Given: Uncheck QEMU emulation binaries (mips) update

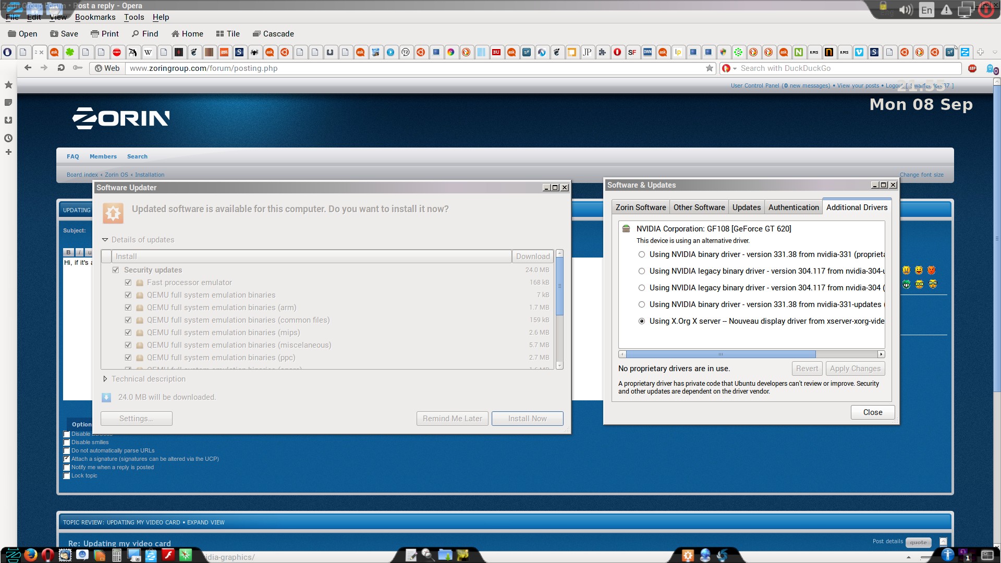Looking at the screenshot, I should click(128, 333).
